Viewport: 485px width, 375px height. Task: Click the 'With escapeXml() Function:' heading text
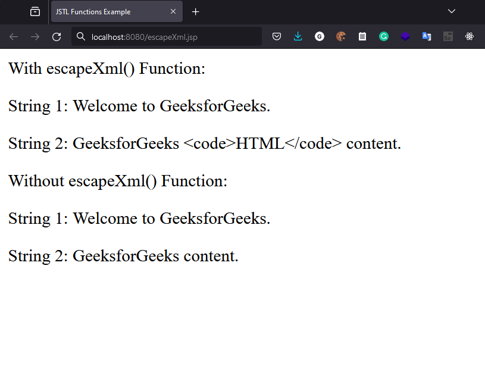107,68
